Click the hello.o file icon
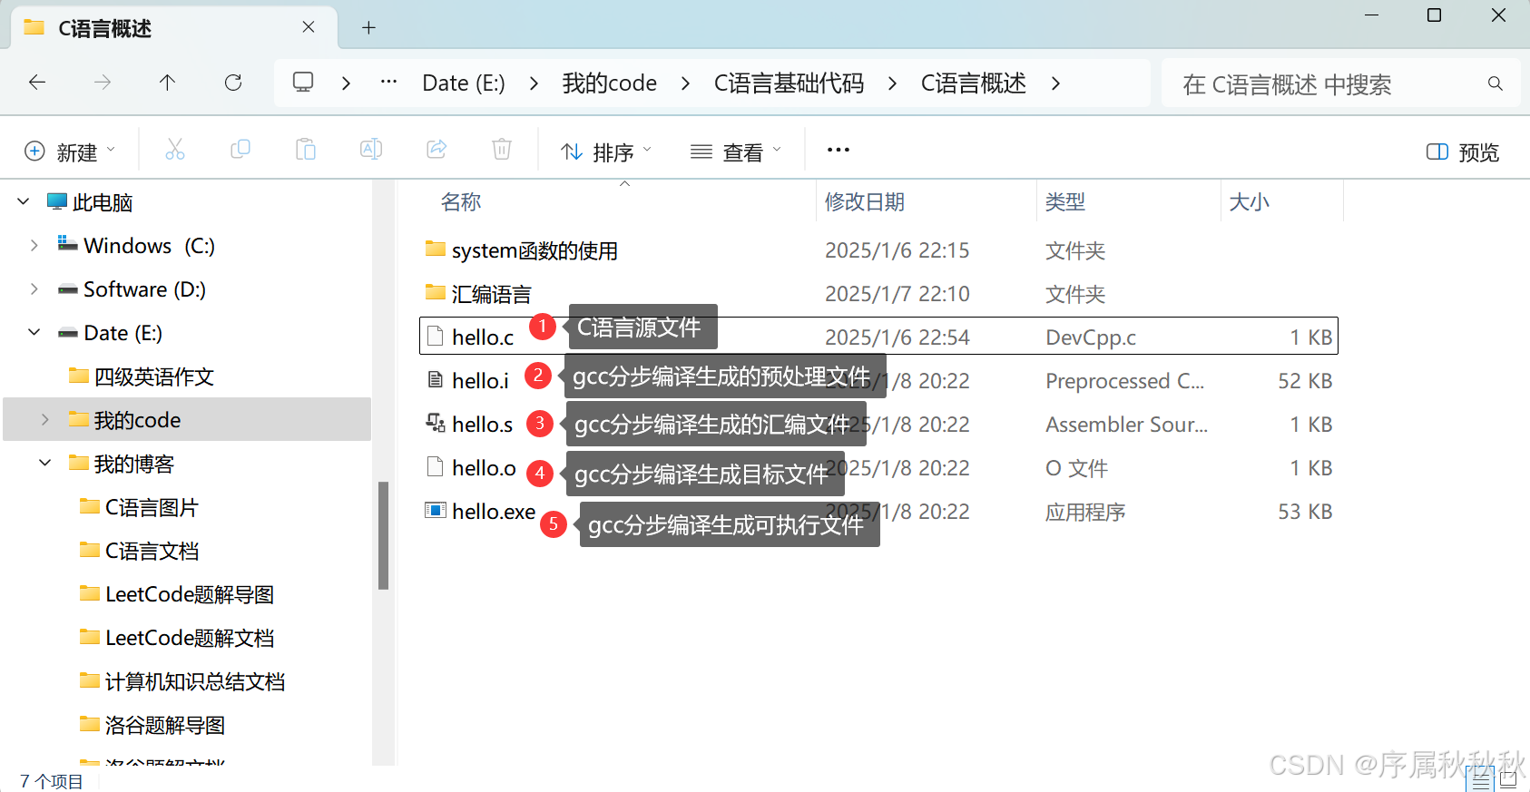Screen dimensions: 1530x792 (436, 467)
